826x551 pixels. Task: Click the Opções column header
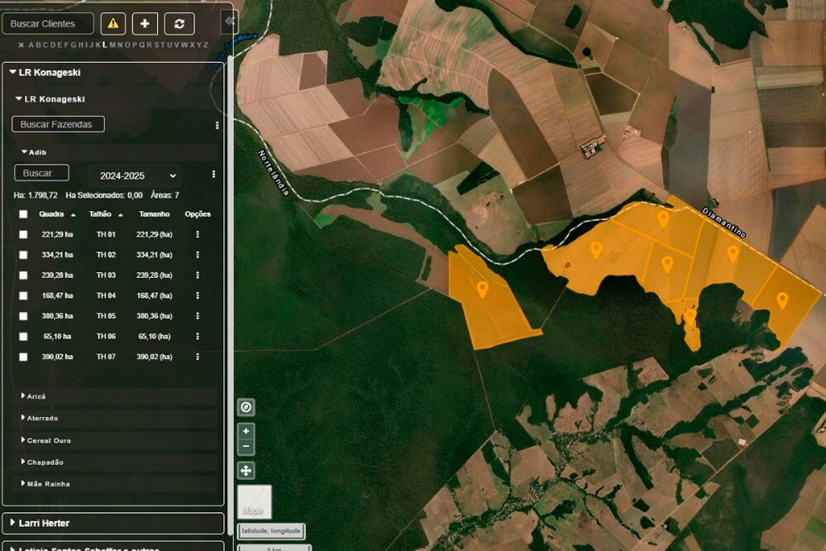[x=198, y=214]
